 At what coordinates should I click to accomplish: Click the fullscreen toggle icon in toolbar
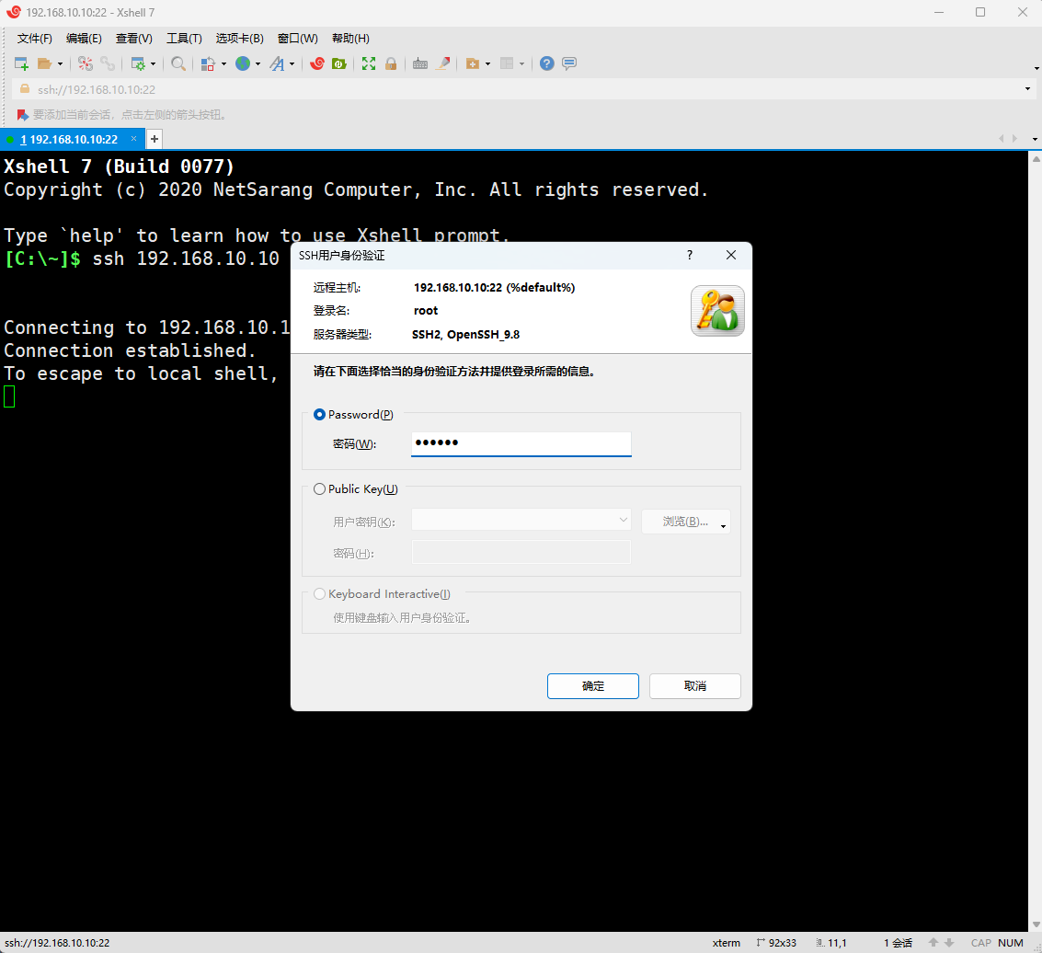click(369, 63)
